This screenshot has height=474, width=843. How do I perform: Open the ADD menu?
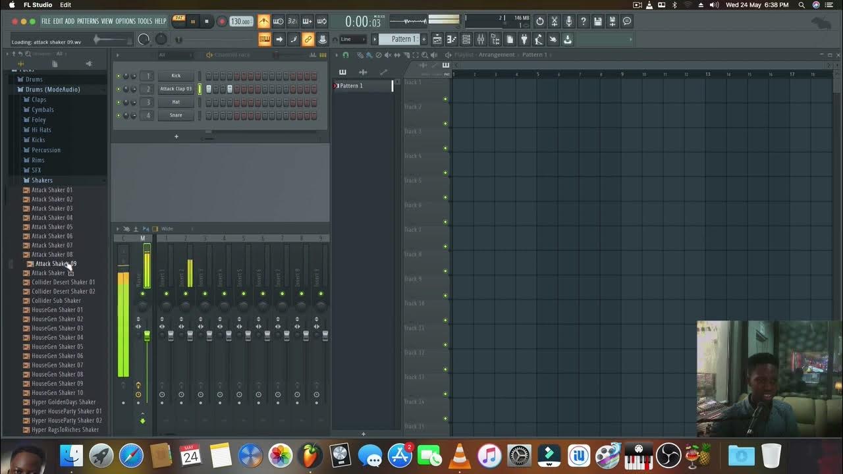[70, 22]
